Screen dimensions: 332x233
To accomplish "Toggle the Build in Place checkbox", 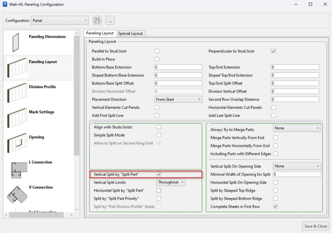I will pyautogui.click(x=157, y=59).
